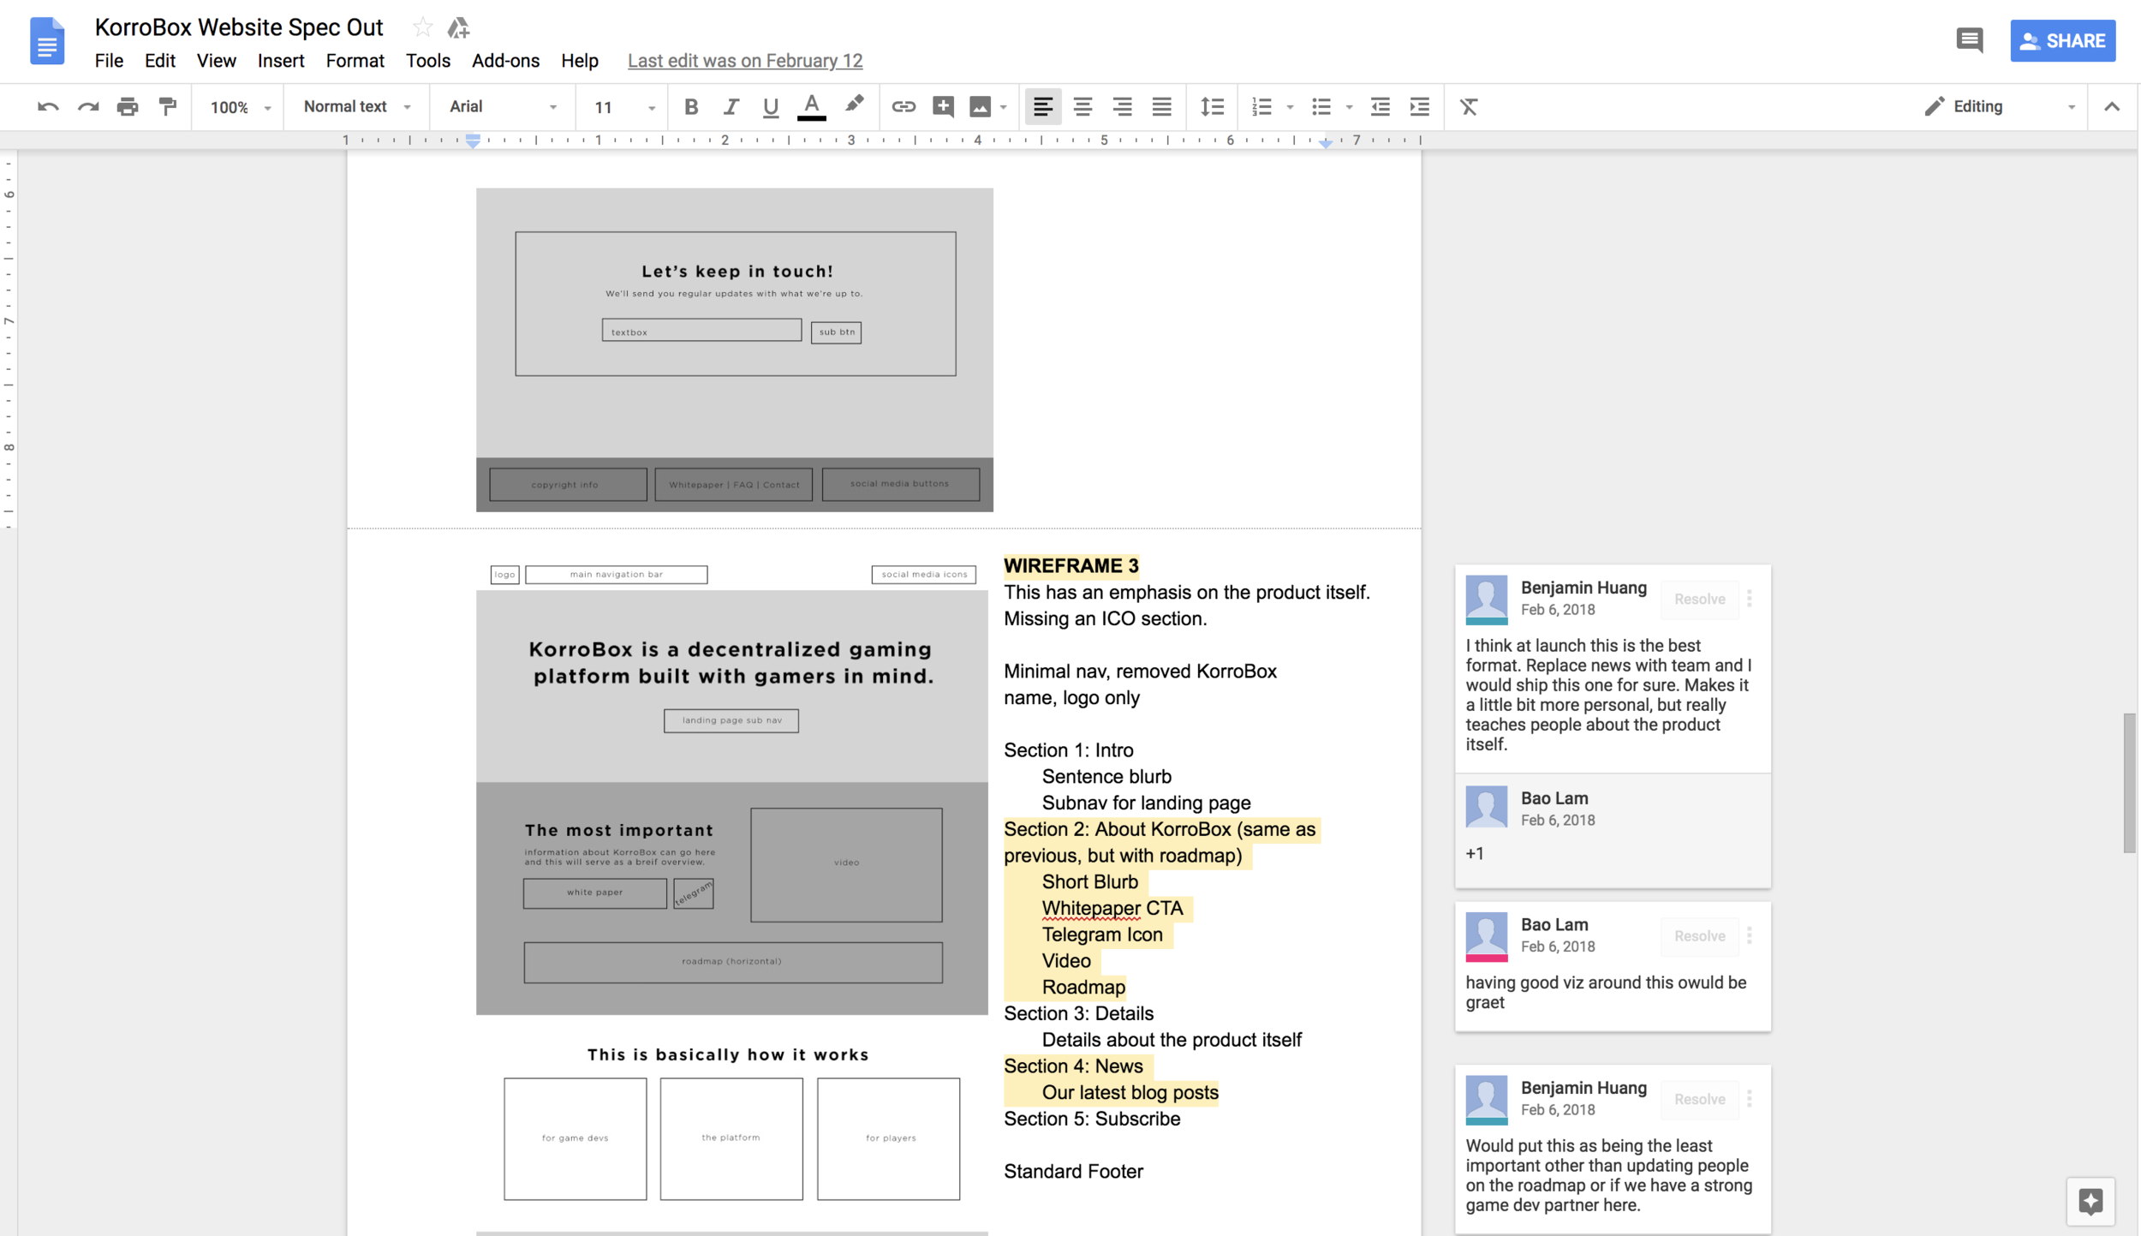Apply a numbered list
The width and height of the screenshot is (2141, 1236).
coord(1261,107)
